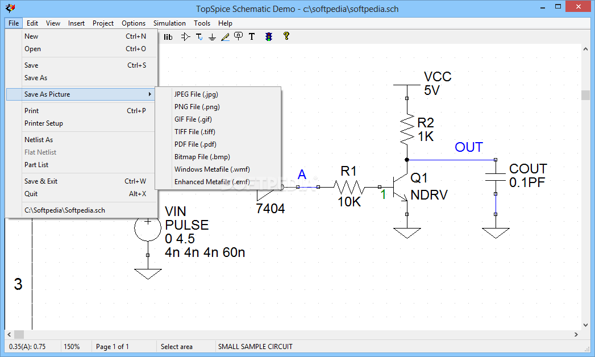Select Printer Setup menu entry

tap(82, 123)
